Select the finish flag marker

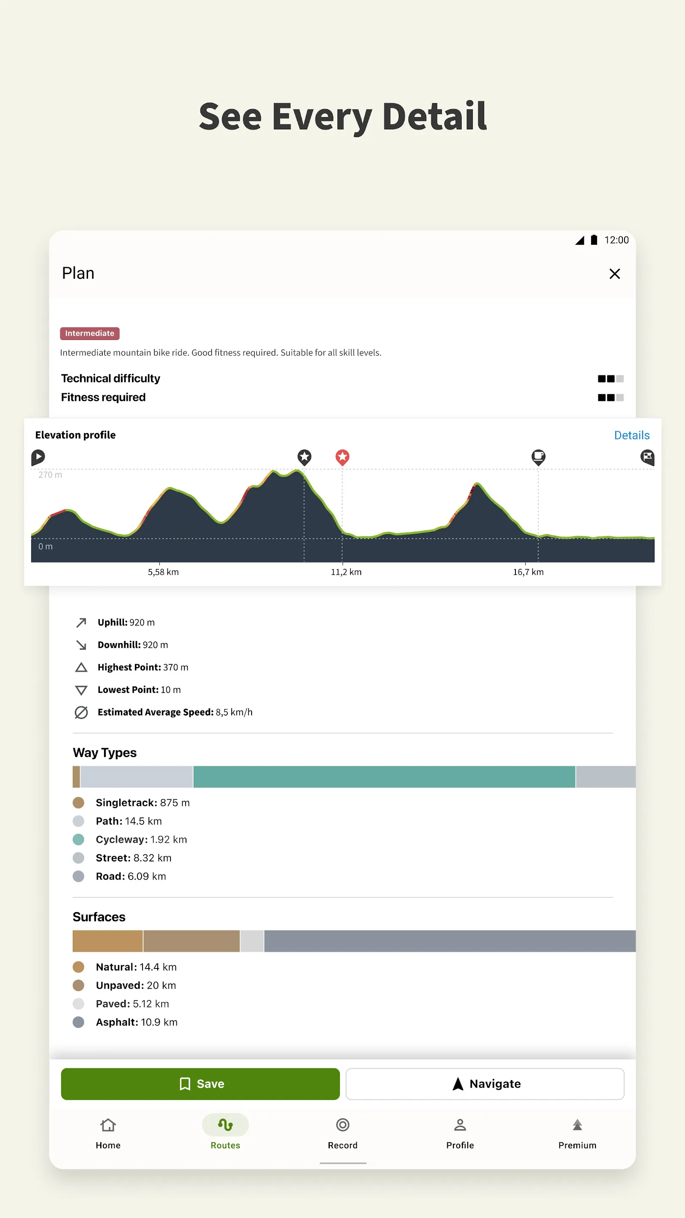click(647, 458)
